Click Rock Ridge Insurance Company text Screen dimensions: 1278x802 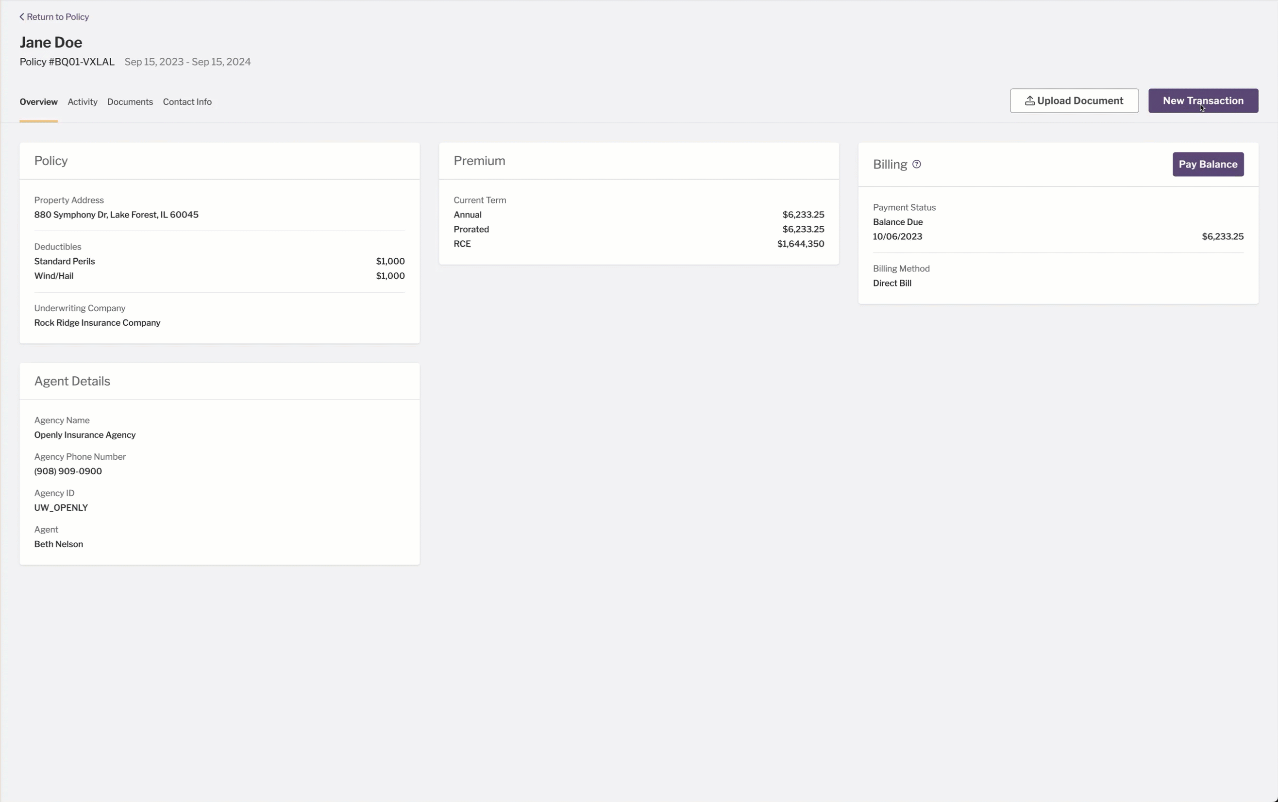pyautogui.click(x=97, y=323)
